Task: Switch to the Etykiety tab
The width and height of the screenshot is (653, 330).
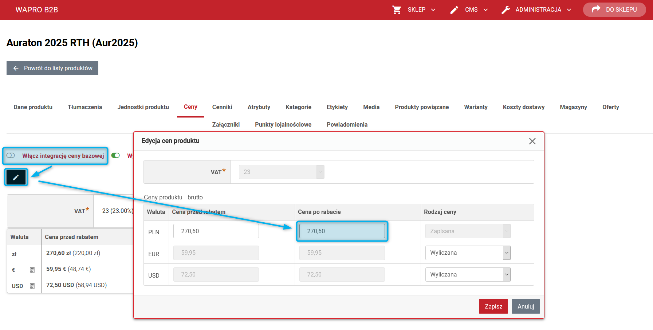Action: pos(337,107)
